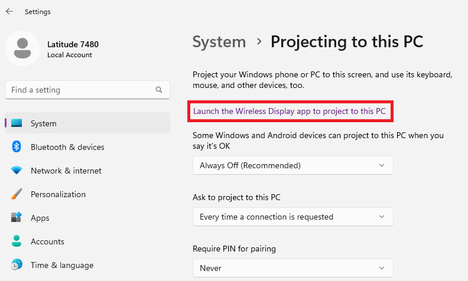This screenshot has height=281, width=468.
Task: Click the Network wifi icon in sidebar
Action: pos(17,171)
